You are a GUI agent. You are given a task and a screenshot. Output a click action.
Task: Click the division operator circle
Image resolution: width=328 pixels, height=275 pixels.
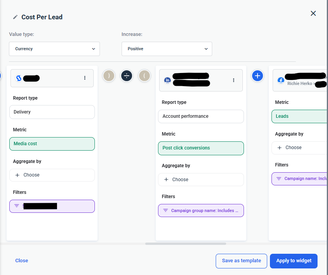click(127, 76)
